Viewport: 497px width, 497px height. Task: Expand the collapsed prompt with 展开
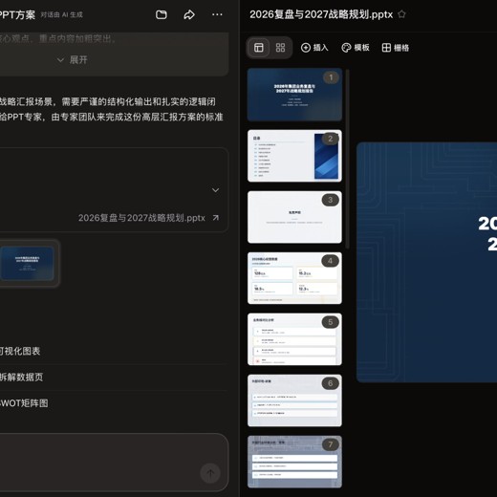[x=72, y=60]
